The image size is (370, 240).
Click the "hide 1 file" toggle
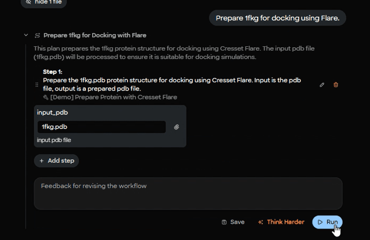coord(43,2)
